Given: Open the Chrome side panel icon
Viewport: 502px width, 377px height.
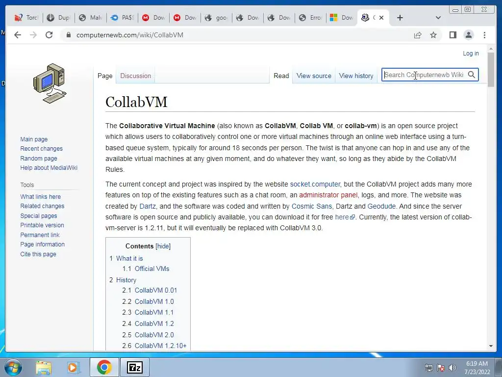Looking at the screenshot, I should point(452,35).
